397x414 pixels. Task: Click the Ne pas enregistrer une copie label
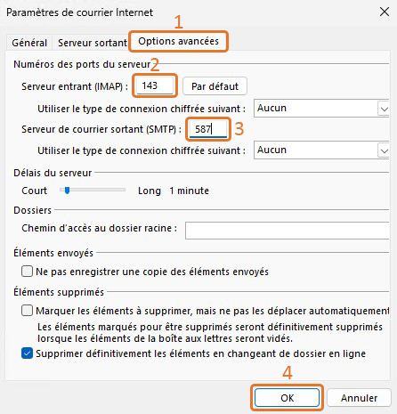pos(152,272)
